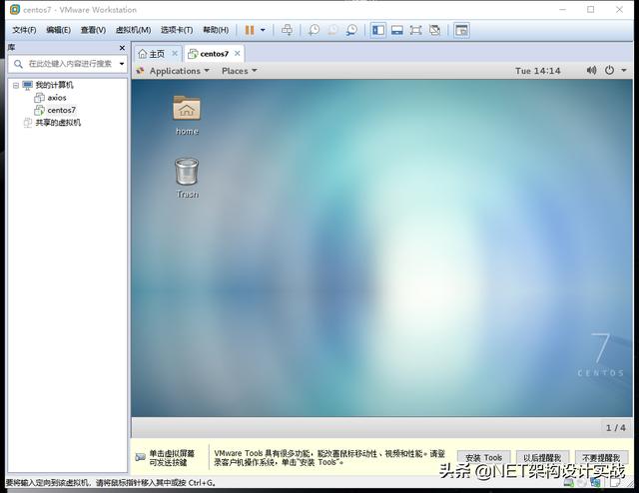Select centos7 in the library tree
This screenshot has width=639, height=493.
coord(62,110)
